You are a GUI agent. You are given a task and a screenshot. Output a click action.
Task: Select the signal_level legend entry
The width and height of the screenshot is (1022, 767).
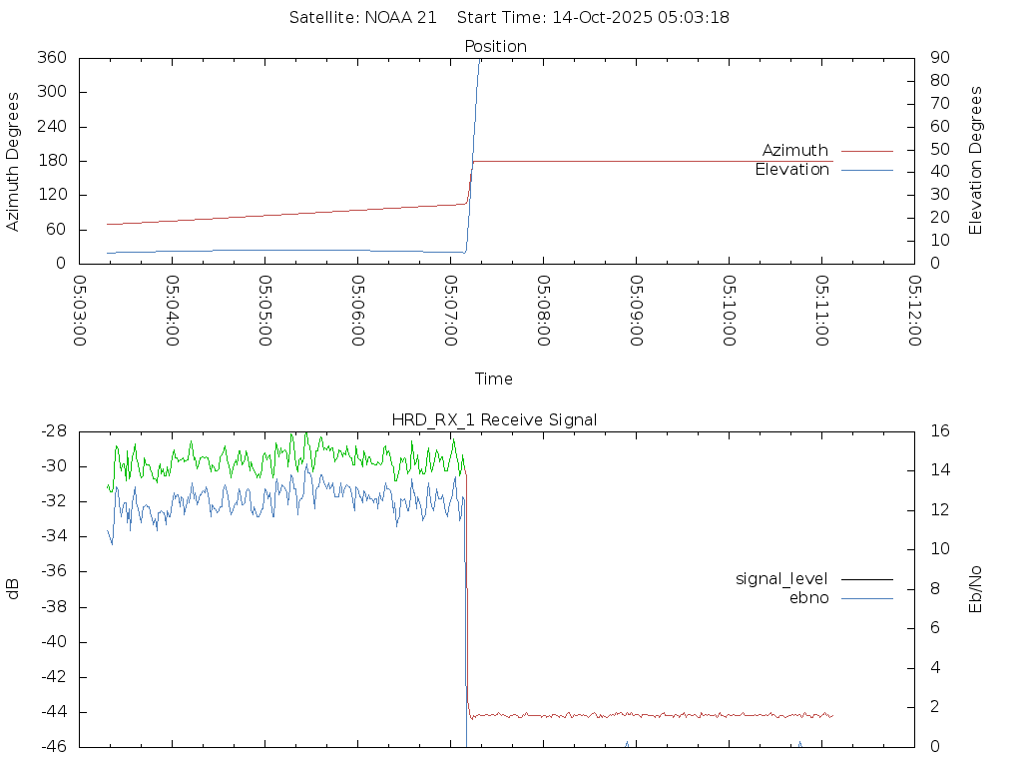(x=781, y=578)
